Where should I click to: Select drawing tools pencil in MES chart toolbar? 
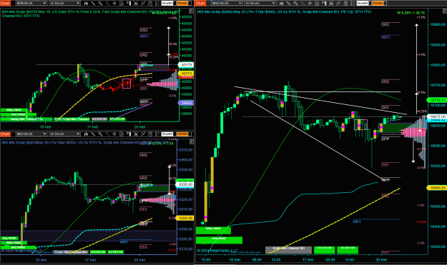point(93,134)
